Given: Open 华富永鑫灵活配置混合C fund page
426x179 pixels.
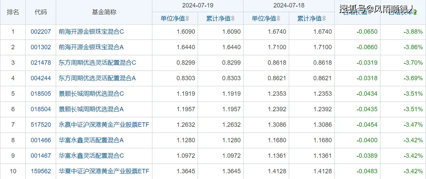Looking at the screenshot, I should pyautogui.click(x=92, y=156).
